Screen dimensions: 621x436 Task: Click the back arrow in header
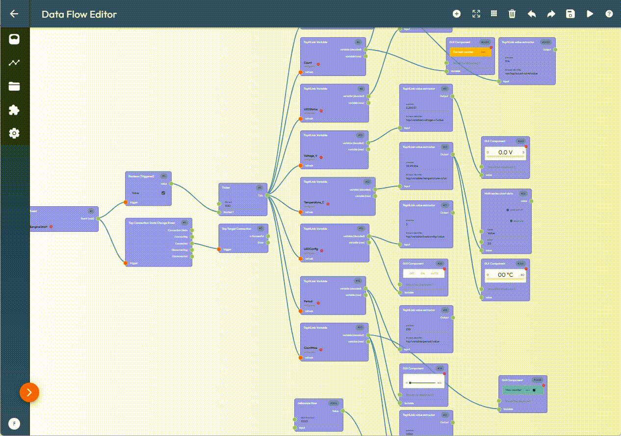coord(14,14)
